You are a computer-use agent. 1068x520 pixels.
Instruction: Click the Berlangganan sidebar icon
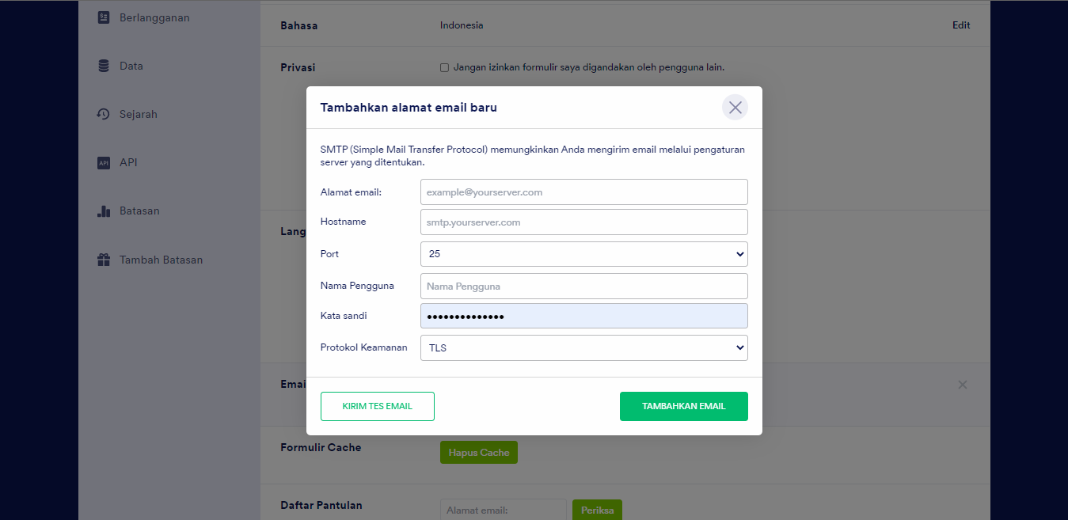tap(104, 17)
